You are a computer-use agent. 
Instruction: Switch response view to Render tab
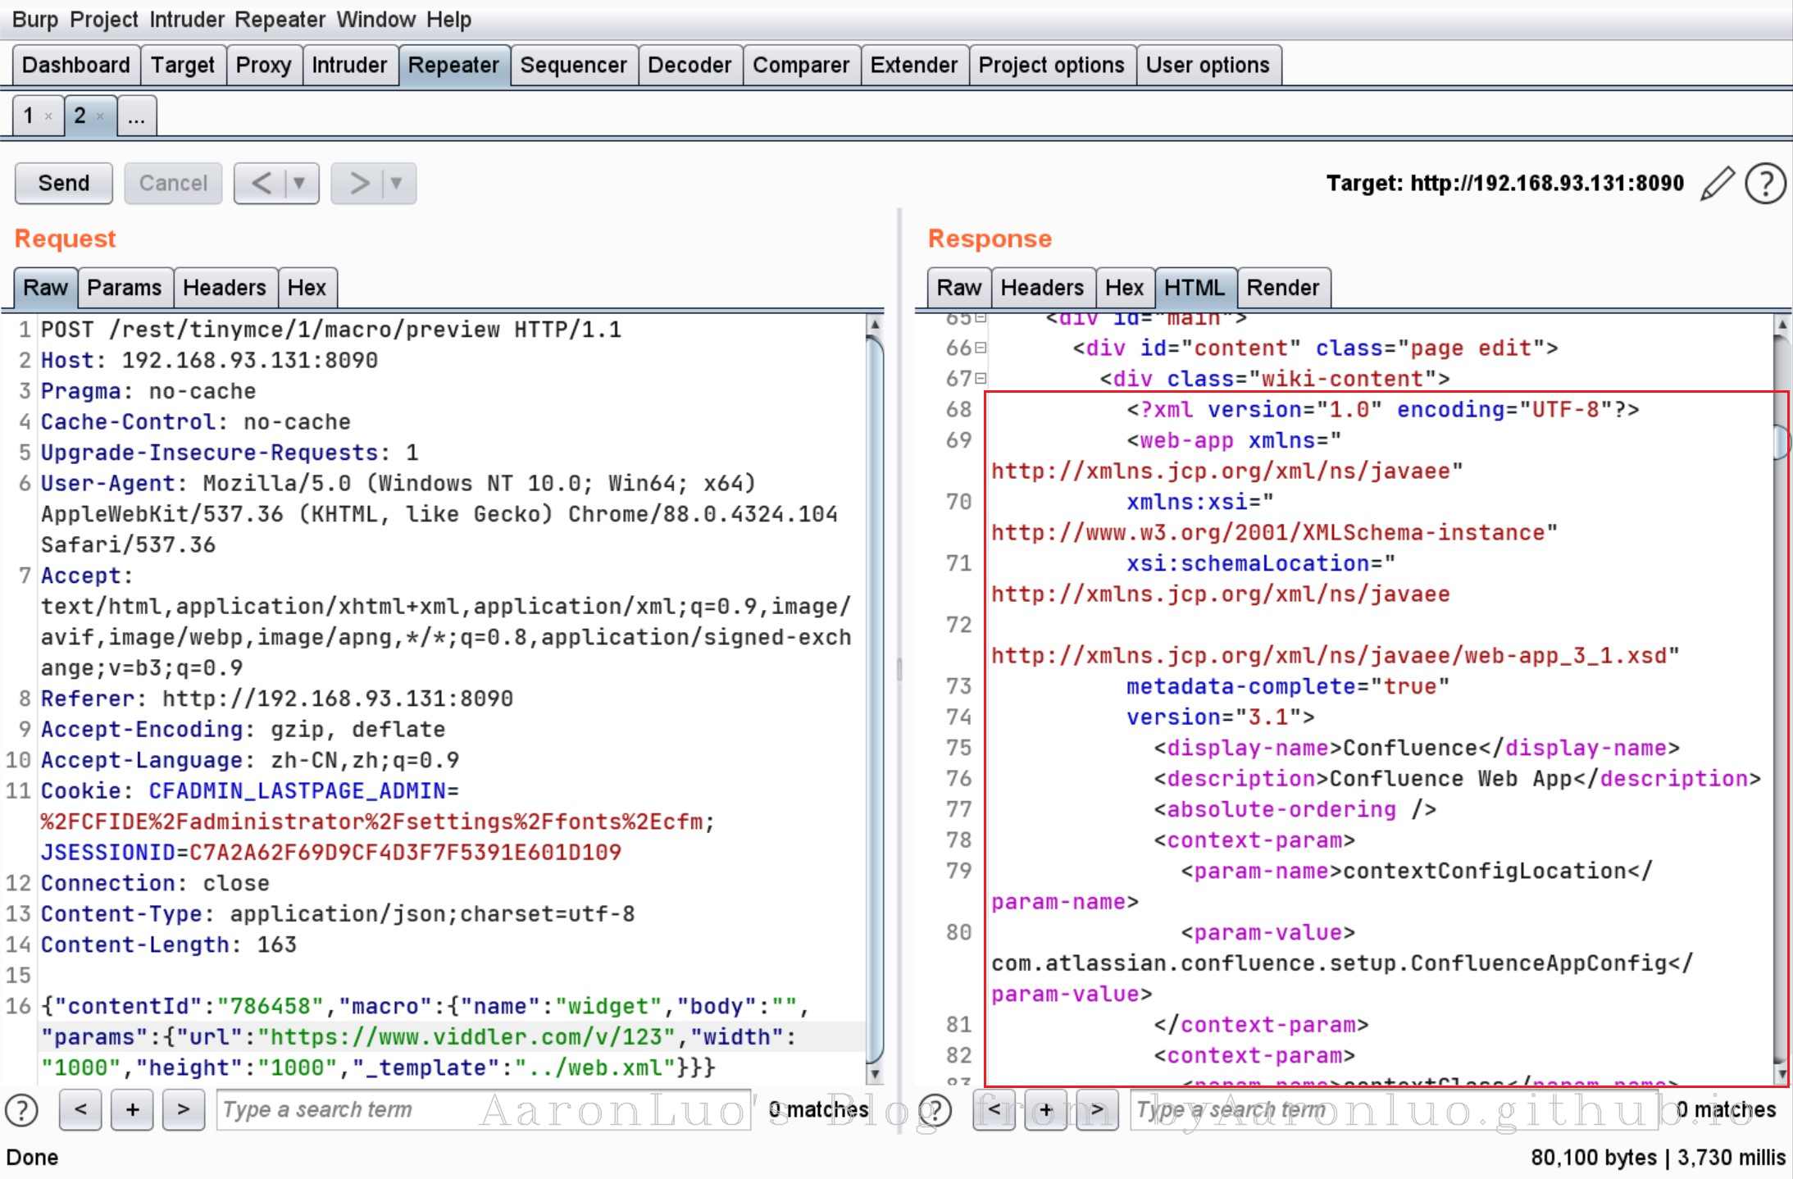(x=1282, y=288)
